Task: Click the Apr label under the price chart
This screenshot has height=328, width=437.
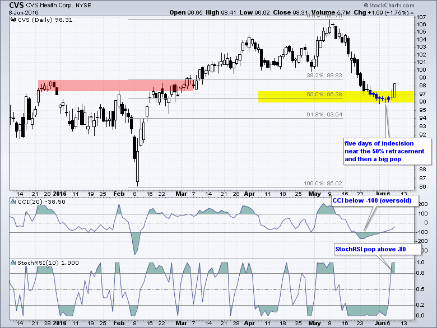Action: 249,194
